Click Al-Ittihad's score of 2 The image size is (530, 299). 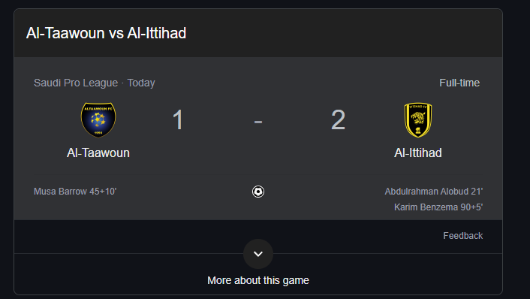click(x=338, y=119)
